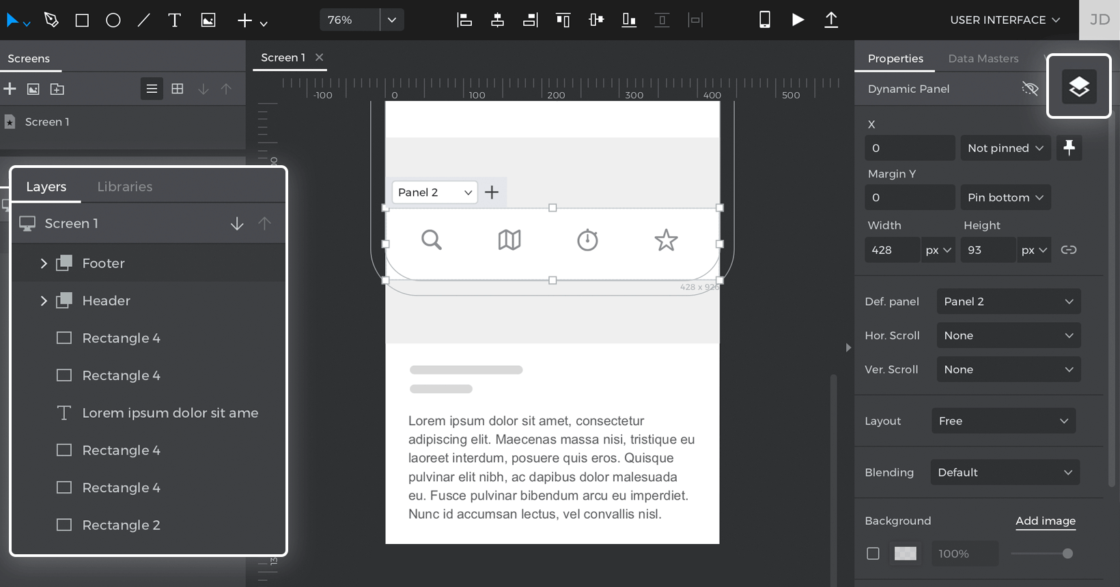Expand the Header layer

[x=44, y=301]
